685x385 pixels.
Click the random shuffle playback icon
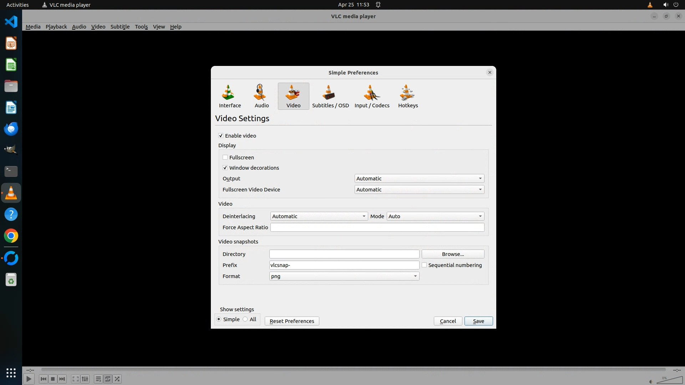(x=117, y=379)
